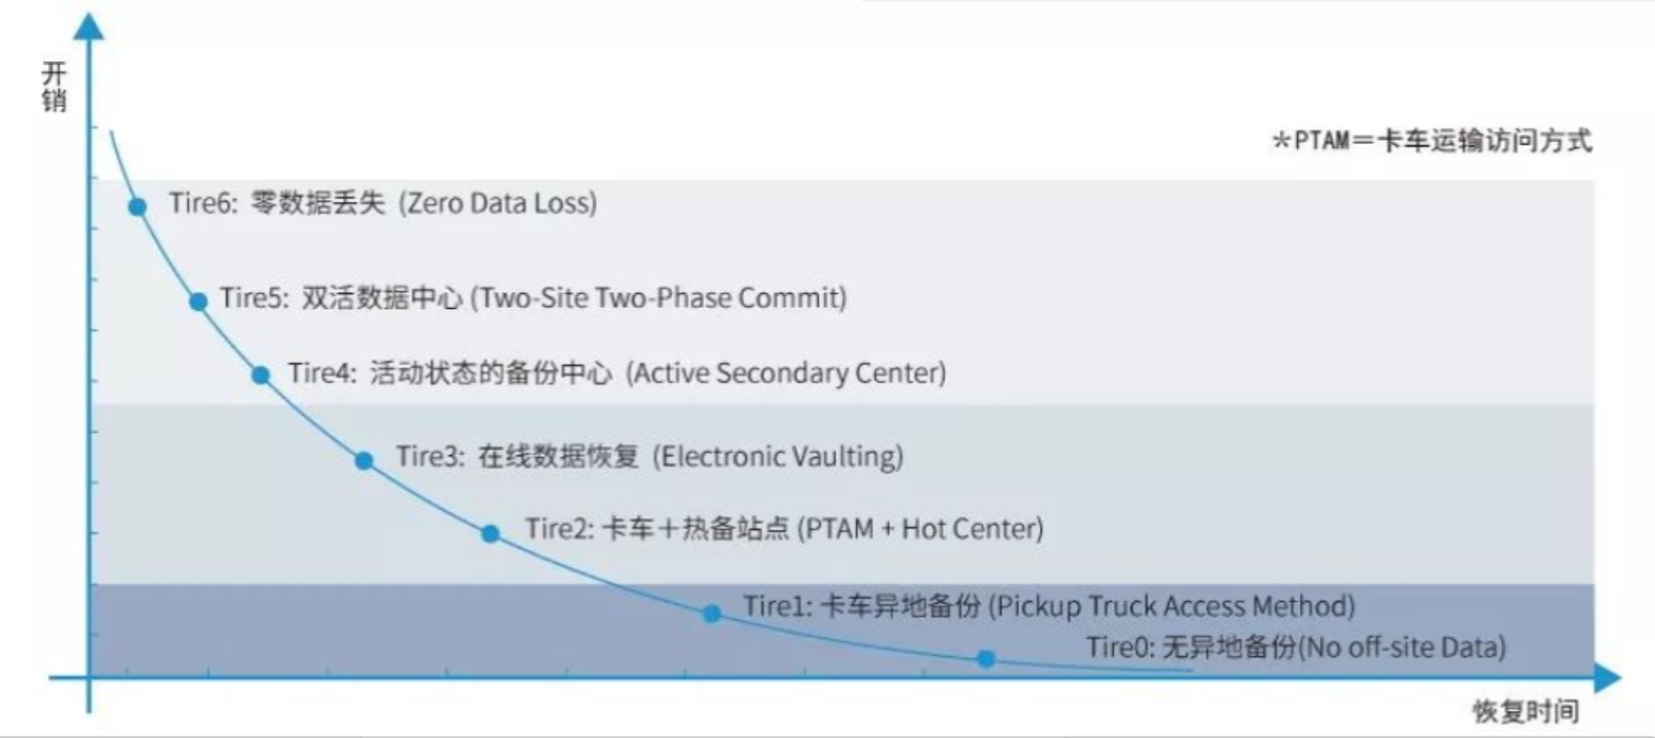Click the Tire2 PTAM + Hot Center label
The width and height of the screenshot is (1655, 738).
point(785,529)
